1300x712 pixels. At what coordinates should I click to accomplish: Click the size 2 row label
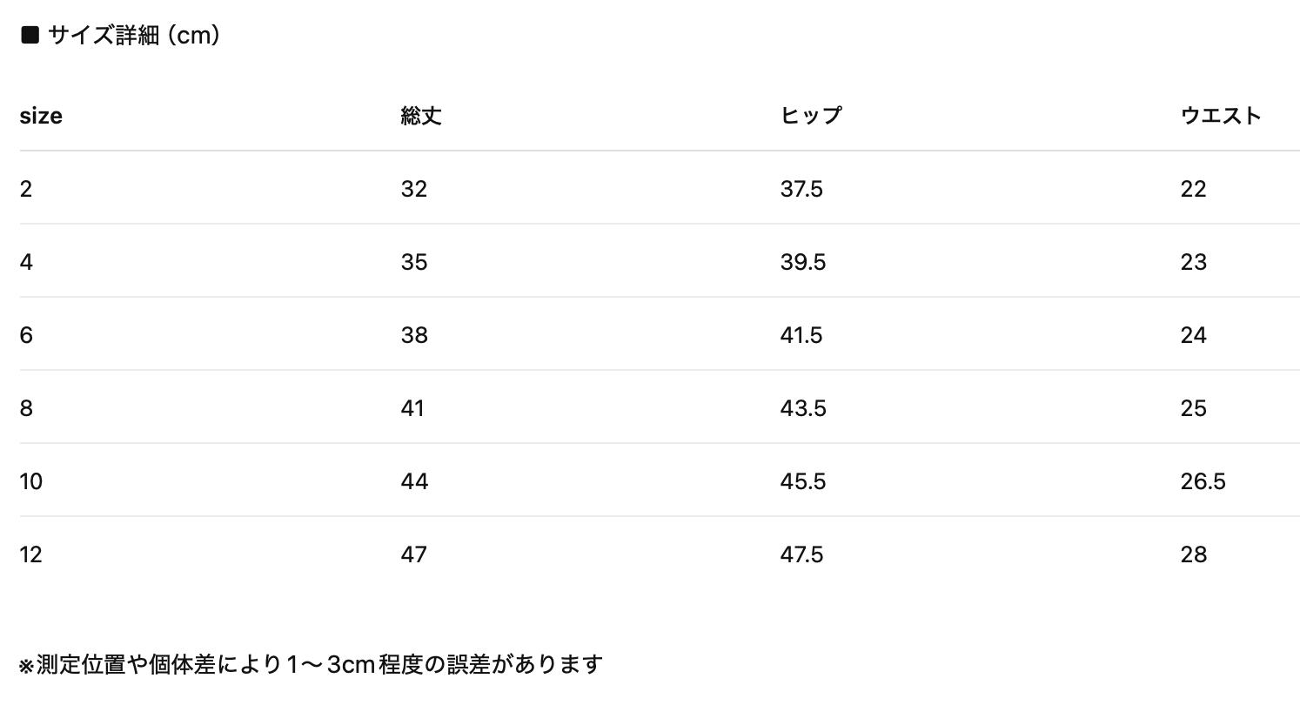tap(26, 189)
